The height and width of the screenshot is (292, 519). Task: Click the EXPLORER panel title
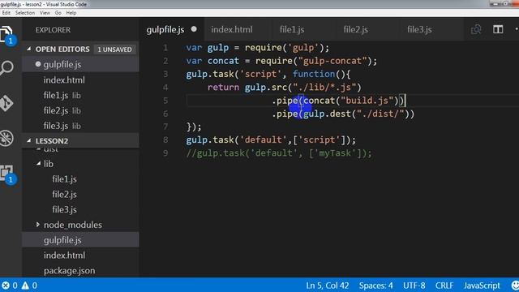(53, 30)
